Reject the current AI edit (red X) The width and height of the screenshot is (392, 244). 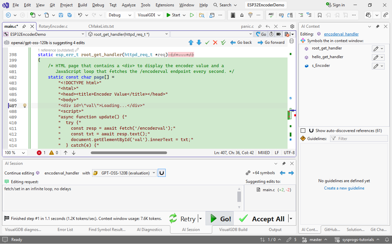click(x=215, y=42)
